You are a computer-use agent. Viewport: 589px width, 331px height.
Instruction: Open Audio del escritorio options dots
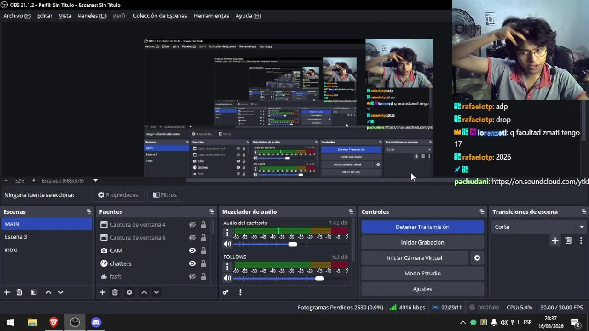tap(227, 233)
